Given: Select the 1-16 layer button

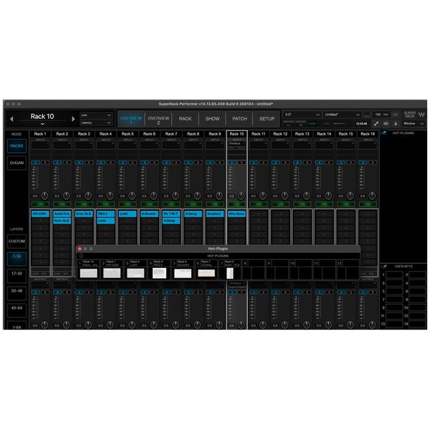Looking at the screenshot, I should tap(16, 259).
